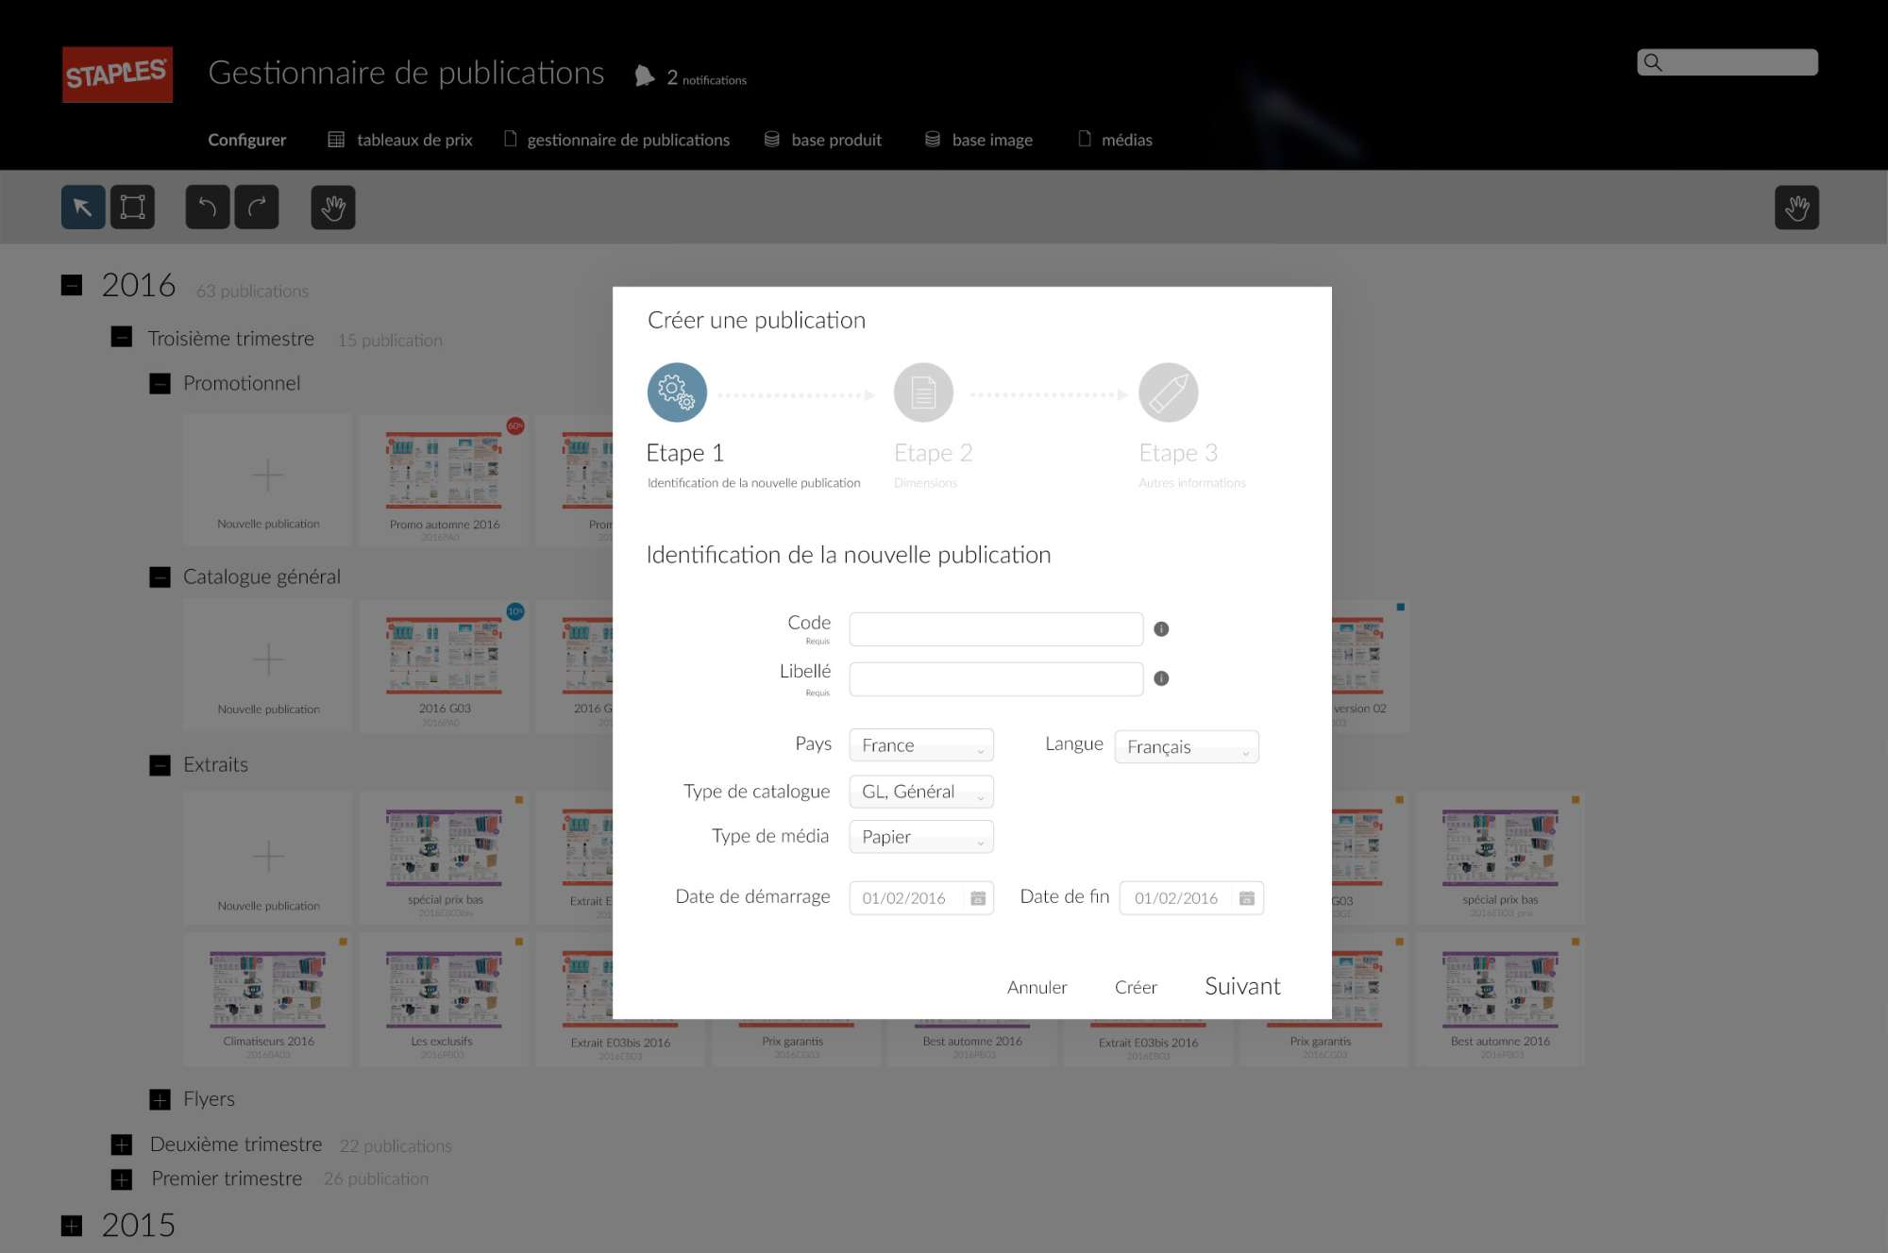Activate the left hand pan tool
Screen dimensions: 1888x1253
tap(333, 208)
